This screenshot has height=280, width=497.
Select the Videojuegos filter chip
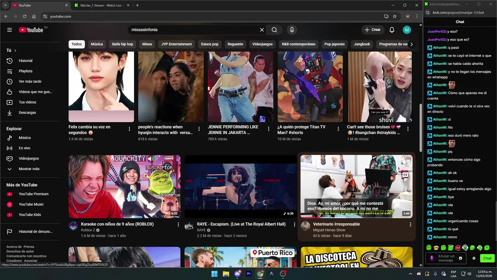[x=262, y=44]
